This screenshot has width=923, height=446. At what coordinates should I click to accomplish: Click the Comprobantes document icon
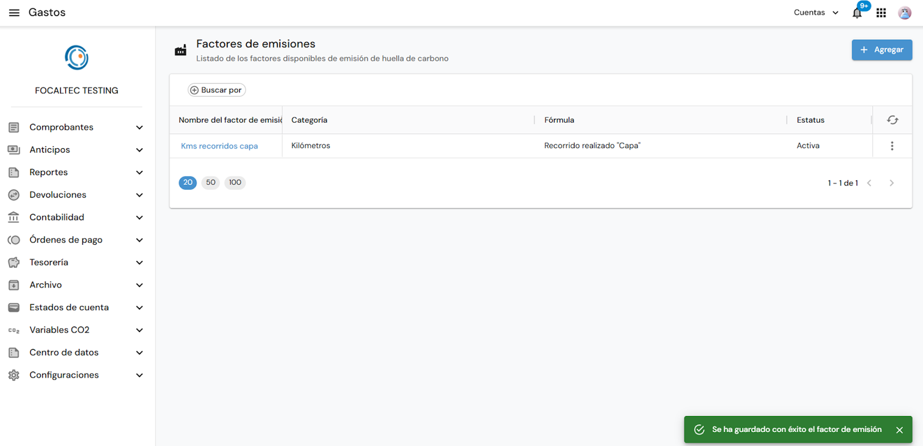14,127
